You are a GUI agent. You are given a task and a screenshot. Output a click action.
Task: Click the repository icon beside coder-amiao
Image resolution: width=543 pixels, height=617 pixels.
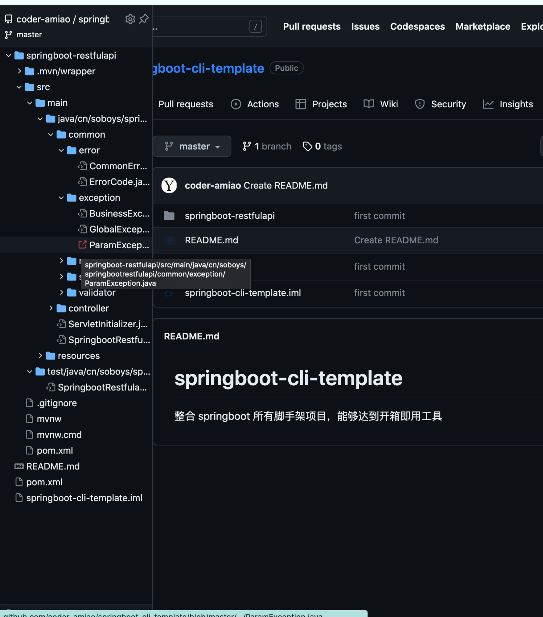pyautogui.click(x=9, y=19)
